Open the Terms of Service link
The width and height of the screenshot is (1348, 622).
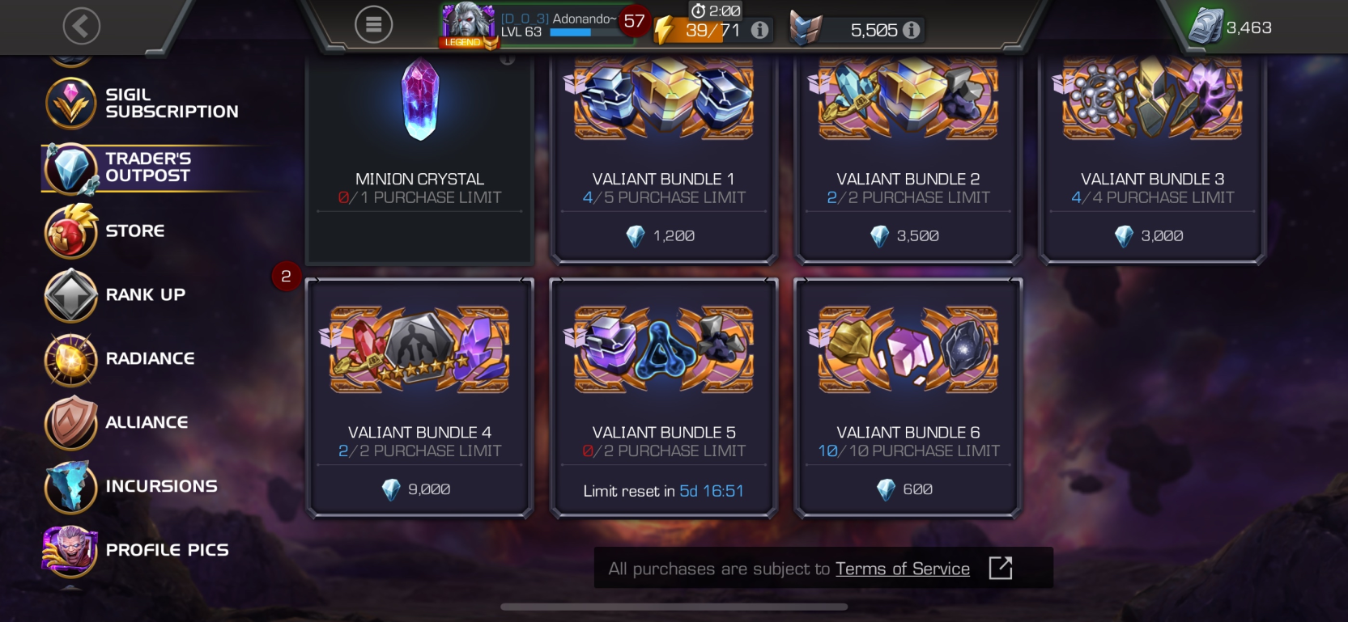[x=903, y=569]
